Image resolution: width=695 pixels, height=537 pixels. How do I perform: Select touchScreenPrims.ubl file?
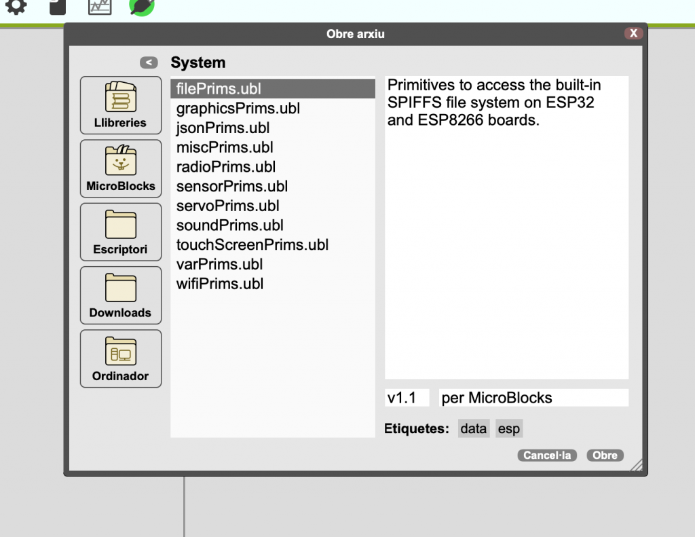252,245
